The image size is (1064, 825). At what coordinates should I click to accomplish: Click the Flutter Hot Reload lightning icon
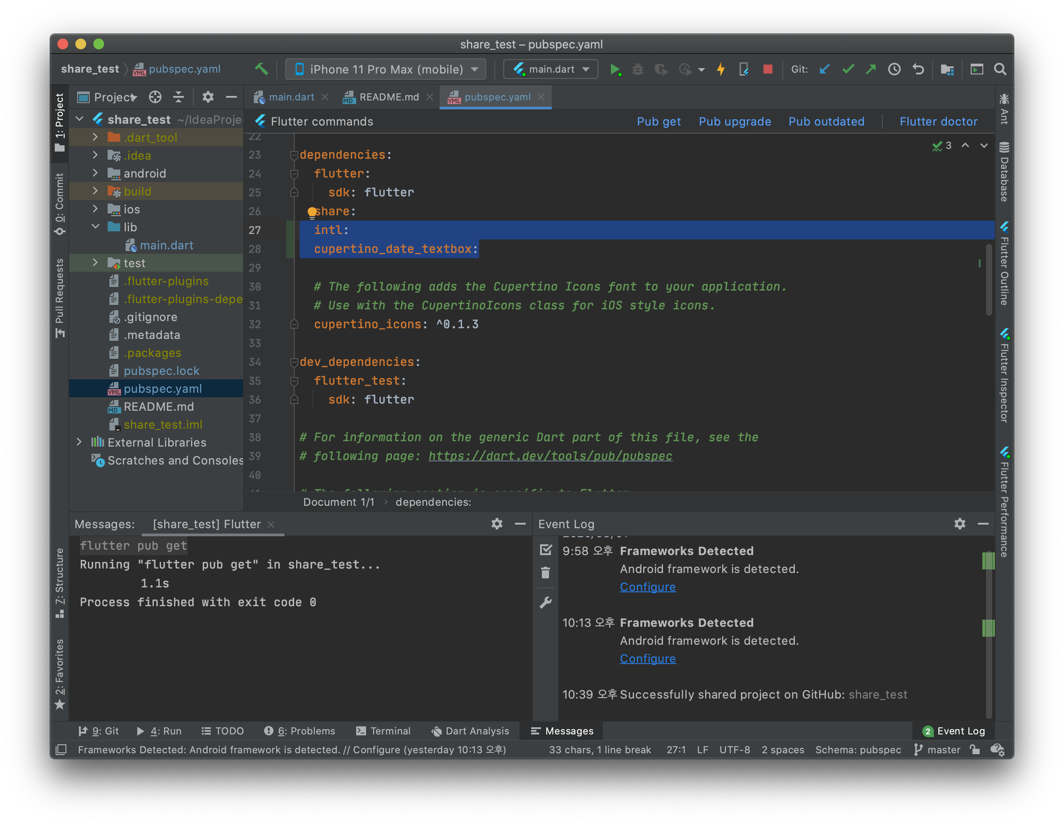point(720,69)
